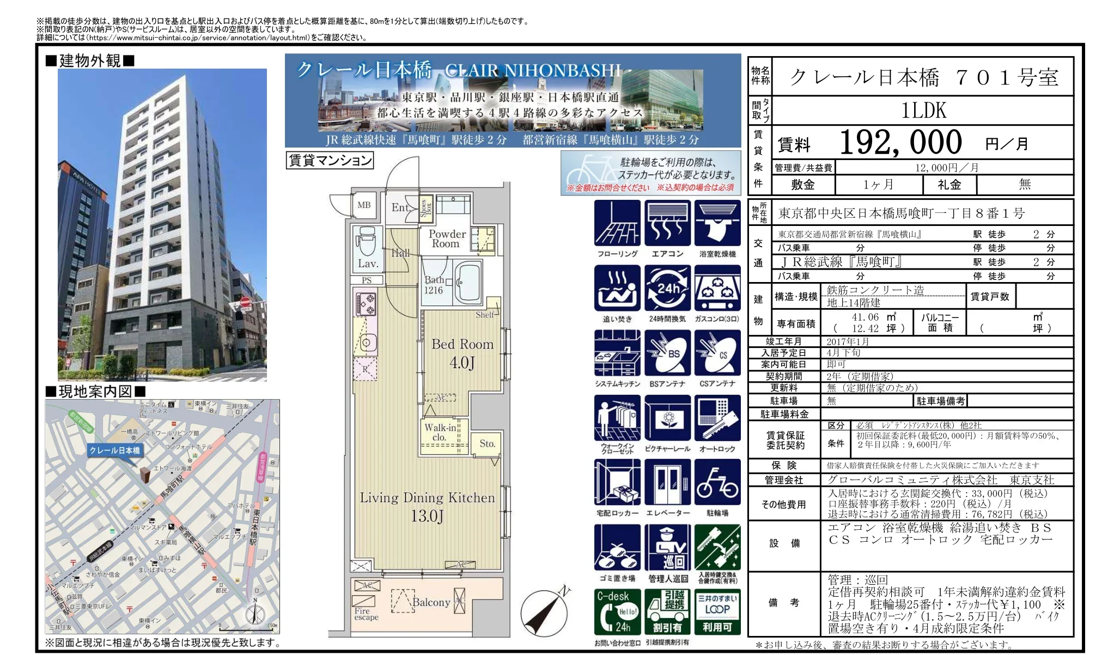Click the クレール日本橋 label on map
This screenshot has height=655, width=1120.
(114, 450)
